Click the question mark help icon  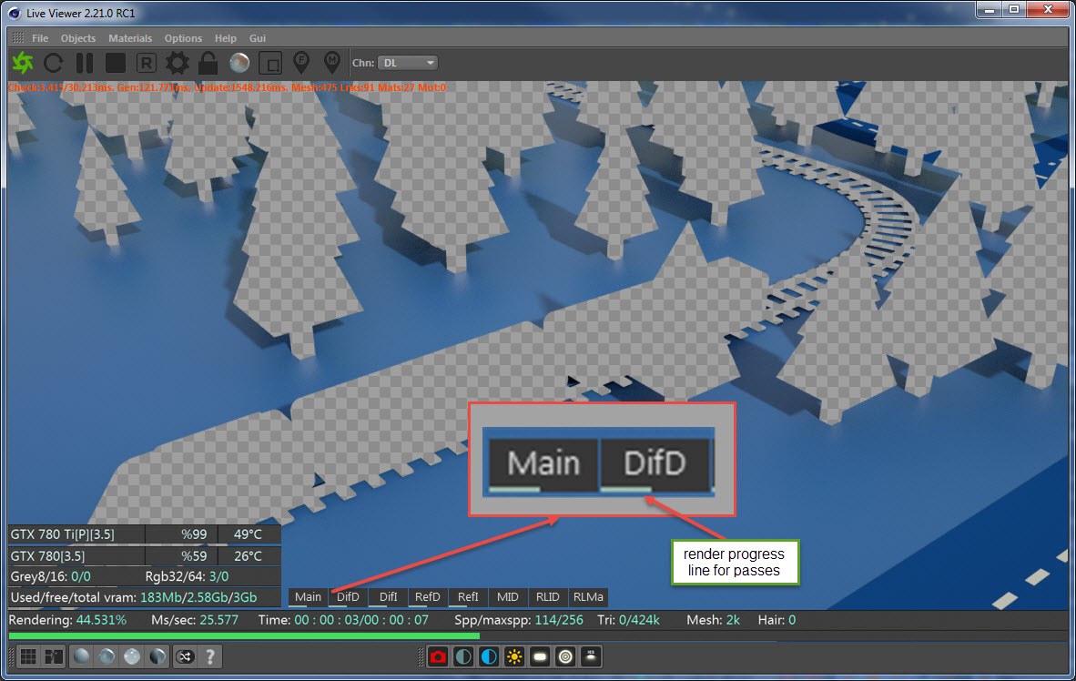pos(210,657)
